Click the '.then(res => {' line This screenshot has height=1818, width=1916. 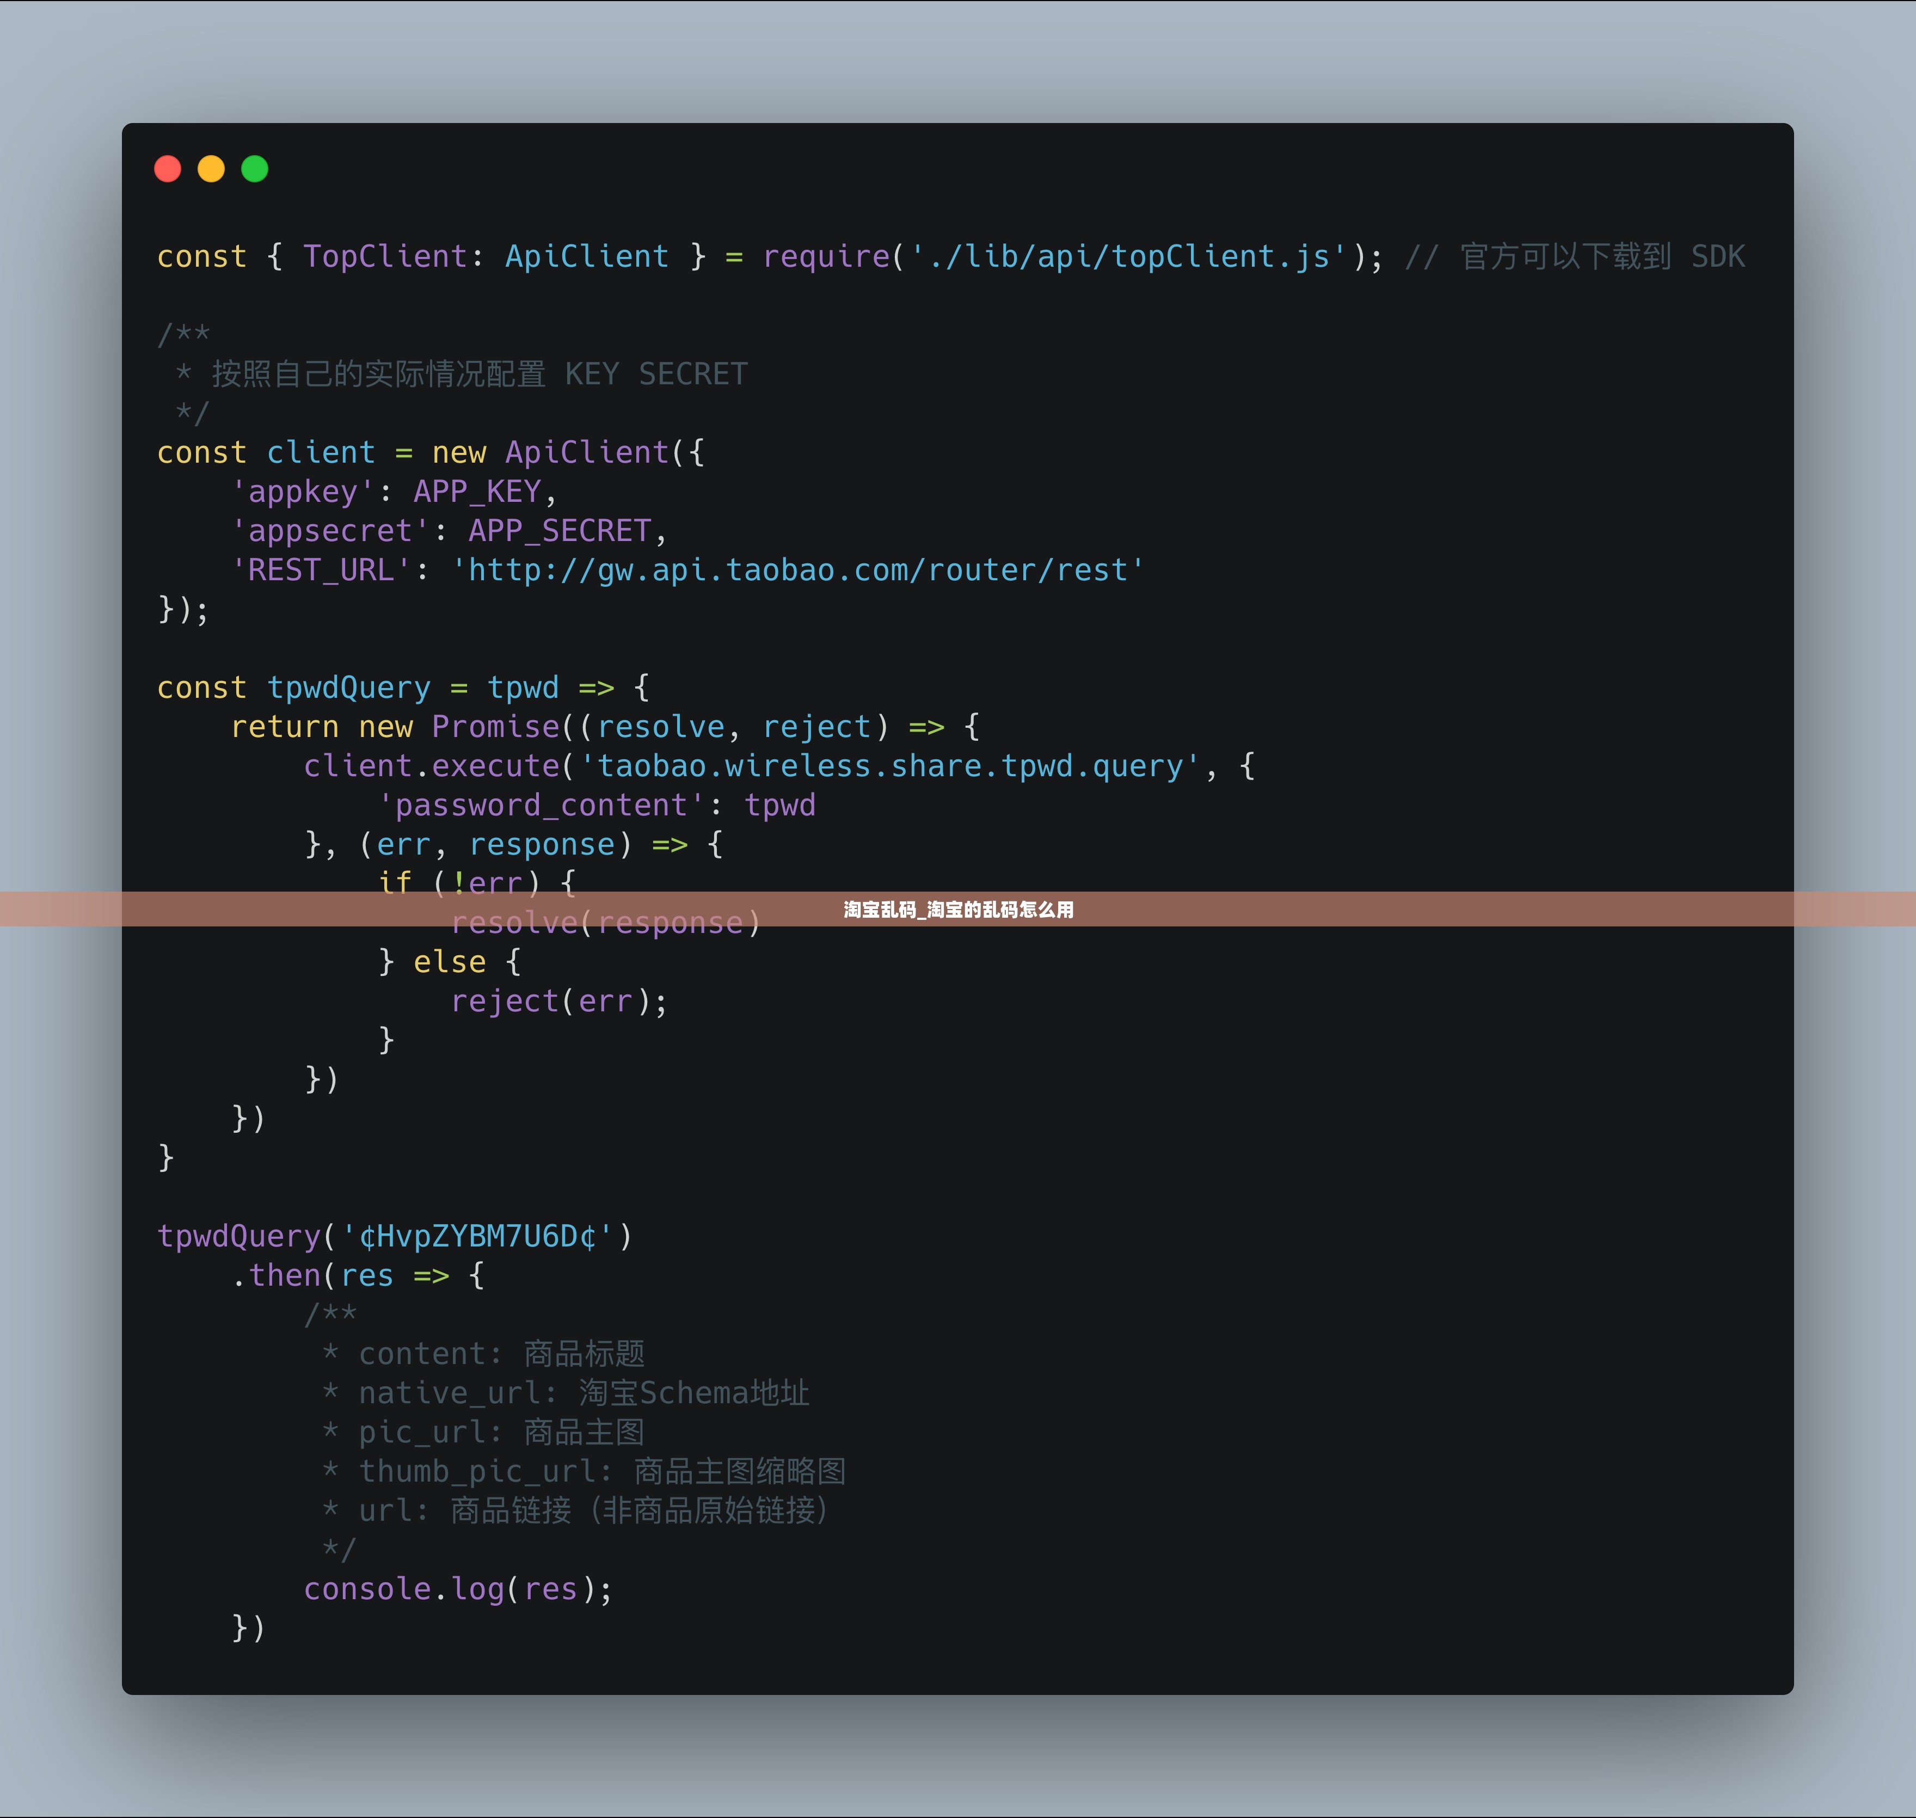point(358,1275)
